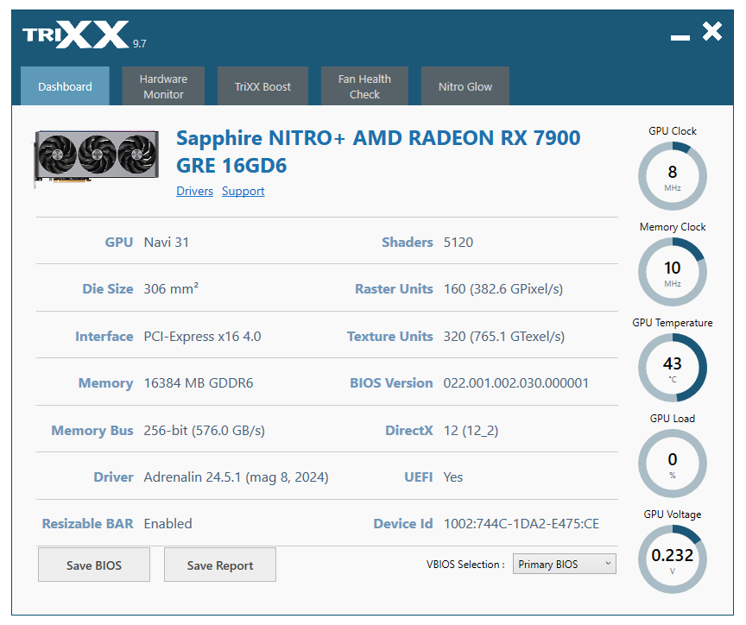The image size is (746, 625).
Task: Click the Resizable BAR field label
Action: point(87,524)
